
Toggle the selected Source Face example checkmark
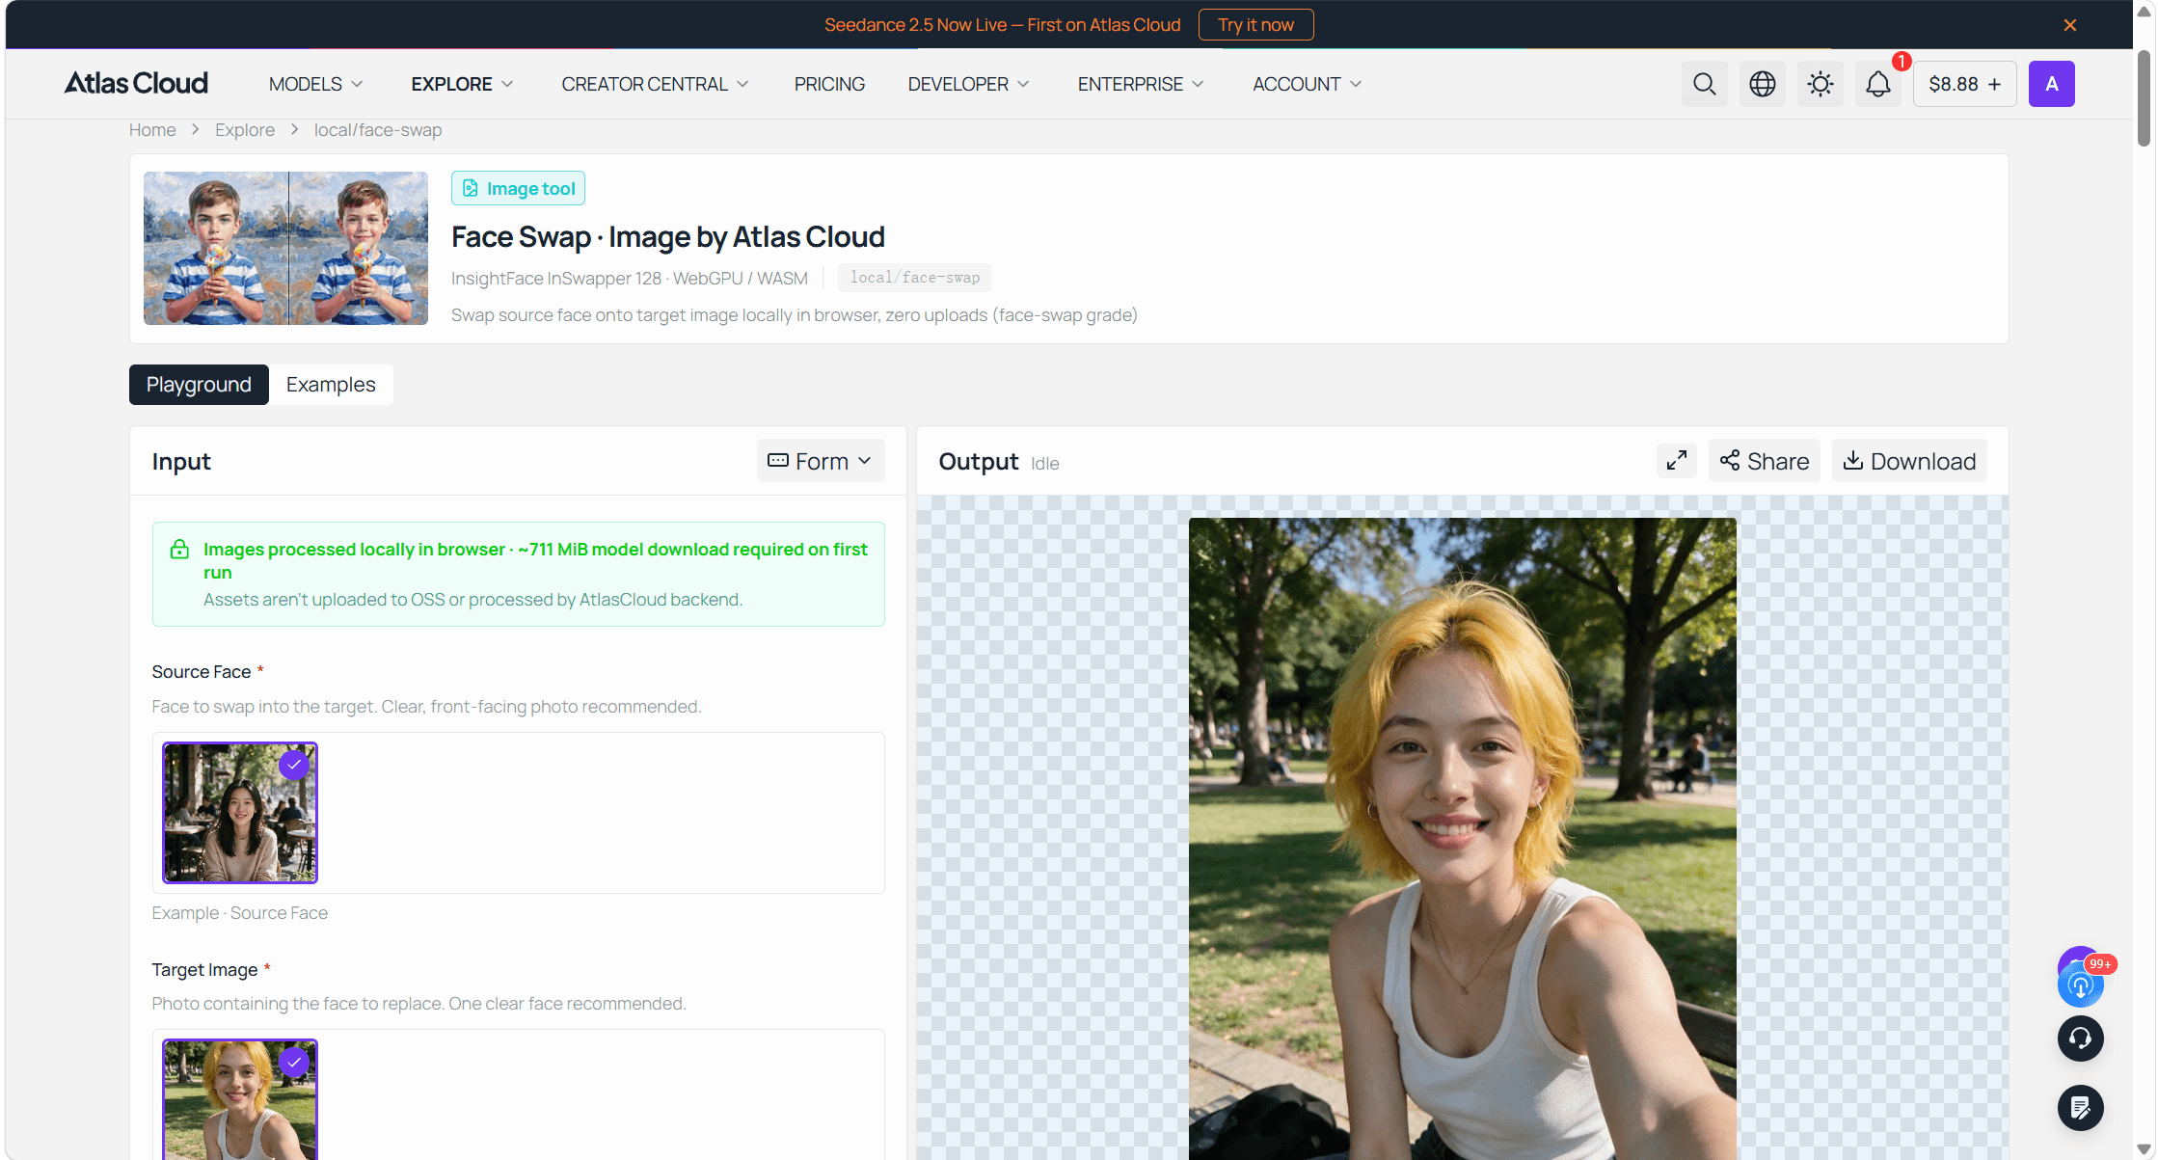(294, 765)
